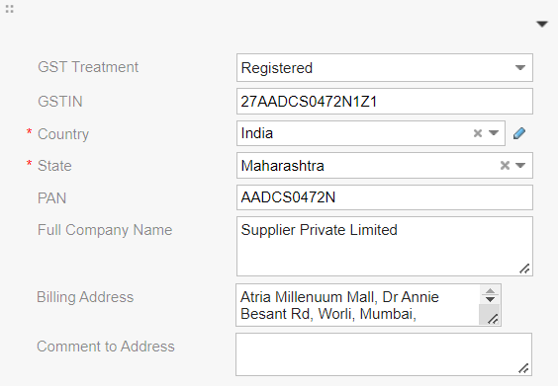Screen dimensions: 558x386
Task: Grab the Full Company Name resize handle
Action: [524, 270]
